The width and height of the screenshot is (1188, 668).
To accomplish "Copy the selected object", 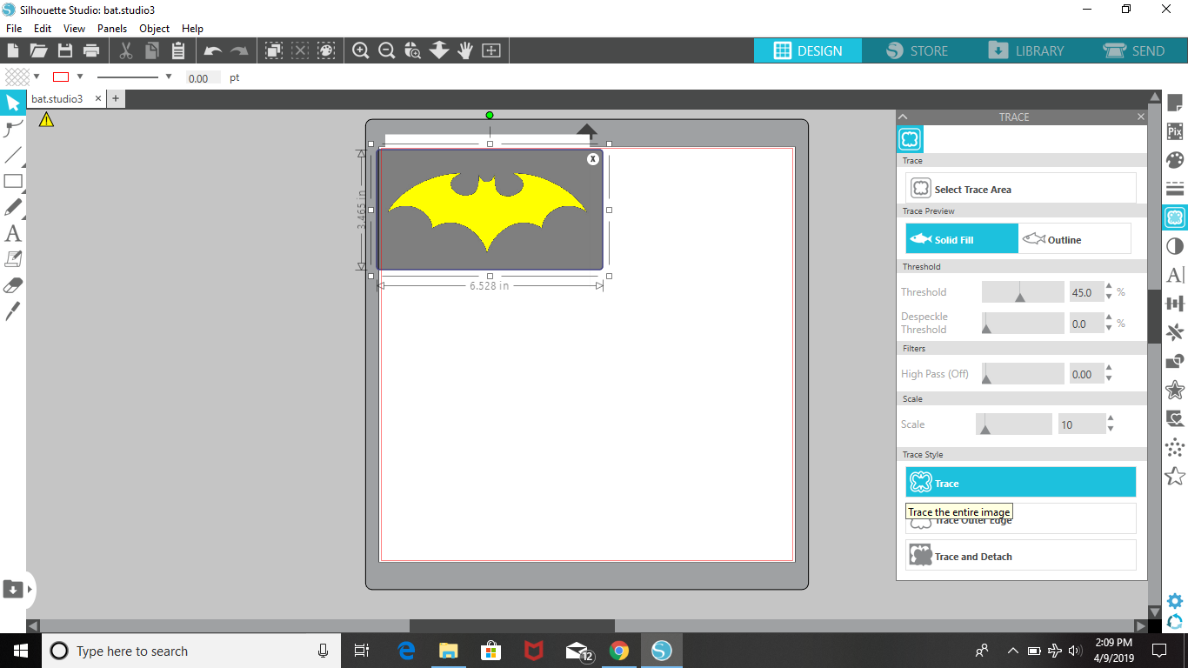I will point(152,50).
